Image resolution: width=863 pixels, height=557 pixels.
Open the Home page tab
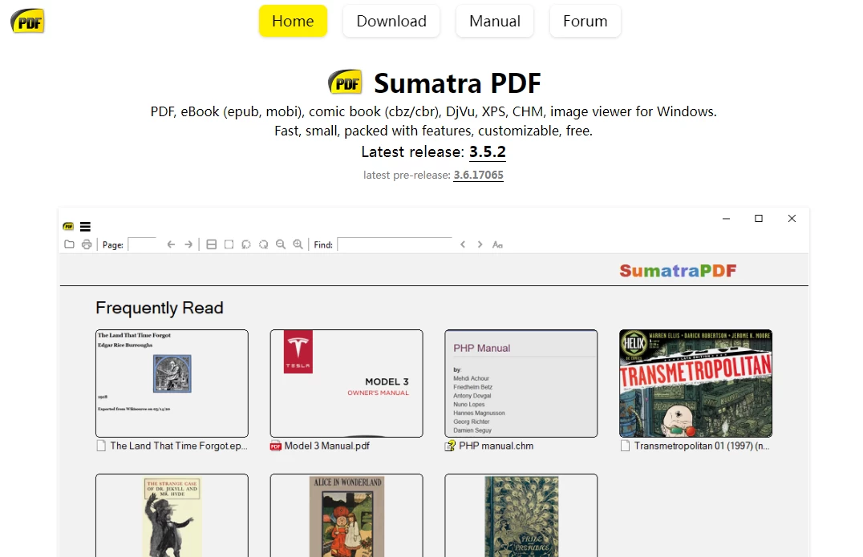click(293, 21)
